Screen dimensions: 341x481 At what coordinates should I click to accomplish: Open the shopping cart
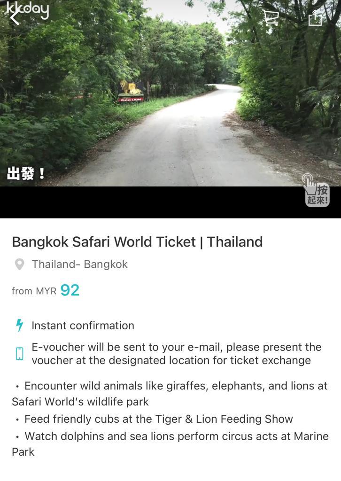271,18
